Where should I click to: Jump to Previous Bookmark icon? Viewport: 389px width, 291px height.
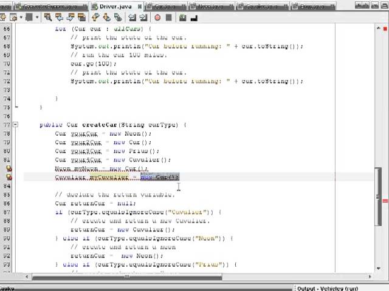pyautogui.click(x=95, y=18)
